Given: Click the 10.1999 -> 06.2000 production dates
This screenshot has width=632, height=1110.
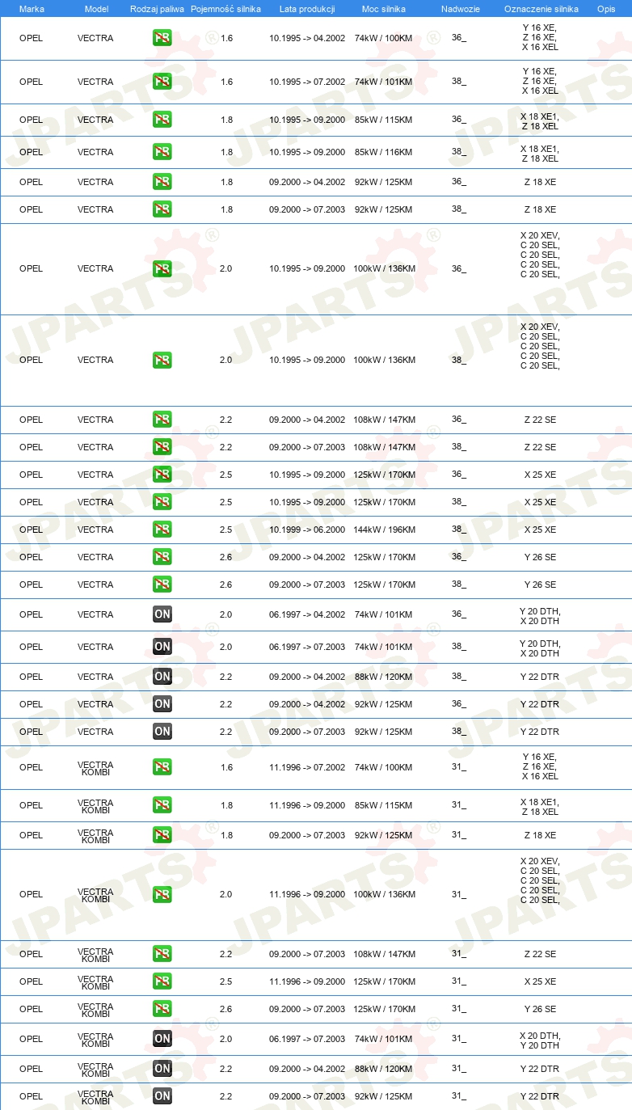Looking at the screenshot, I should pyautogui.click(x=307, y=530).
